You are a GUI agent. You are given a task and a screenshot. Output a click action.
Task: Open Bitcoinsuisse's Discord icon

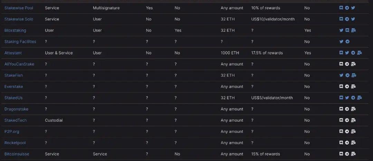(341, 154)
